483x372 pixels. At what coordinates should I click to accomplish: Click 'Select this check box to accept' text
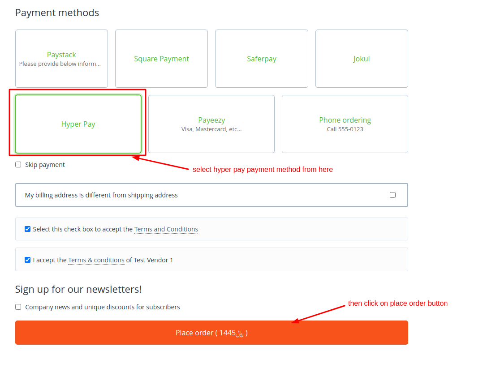coord(83,229)
